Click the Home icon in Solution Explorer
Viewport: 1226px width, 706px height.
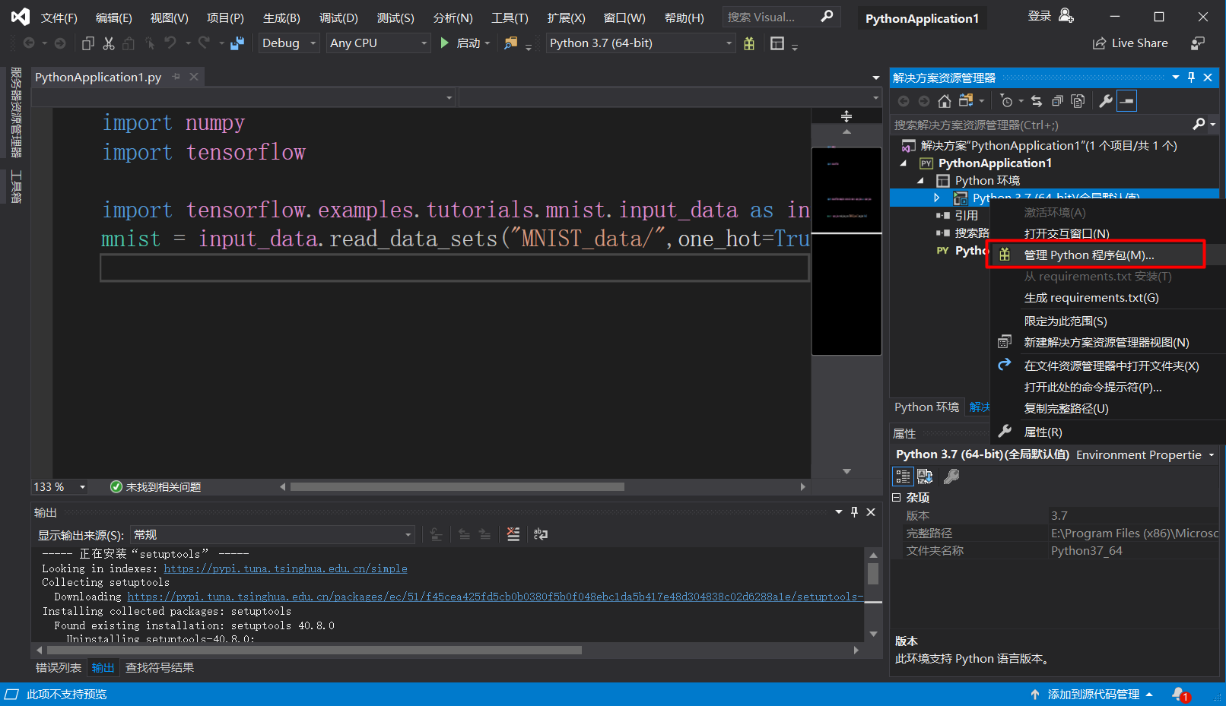[x=945, y=101]
